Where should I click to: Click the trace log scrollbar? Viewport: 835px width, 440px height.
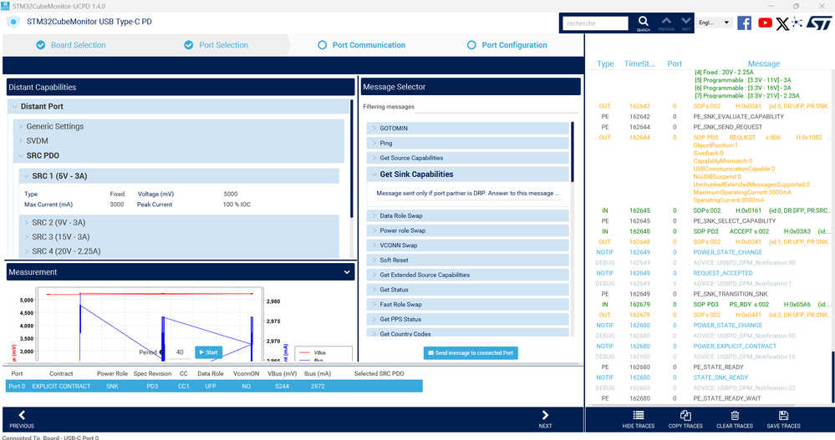click(x=832, y=377)
